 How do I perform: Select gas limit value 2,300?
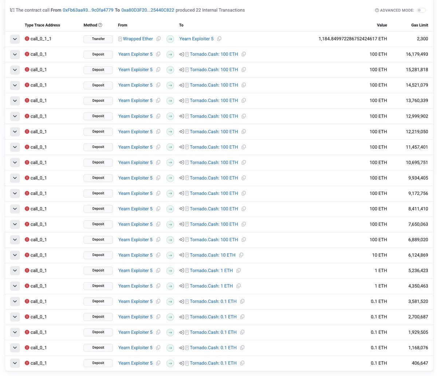click(x=422, y=39)
